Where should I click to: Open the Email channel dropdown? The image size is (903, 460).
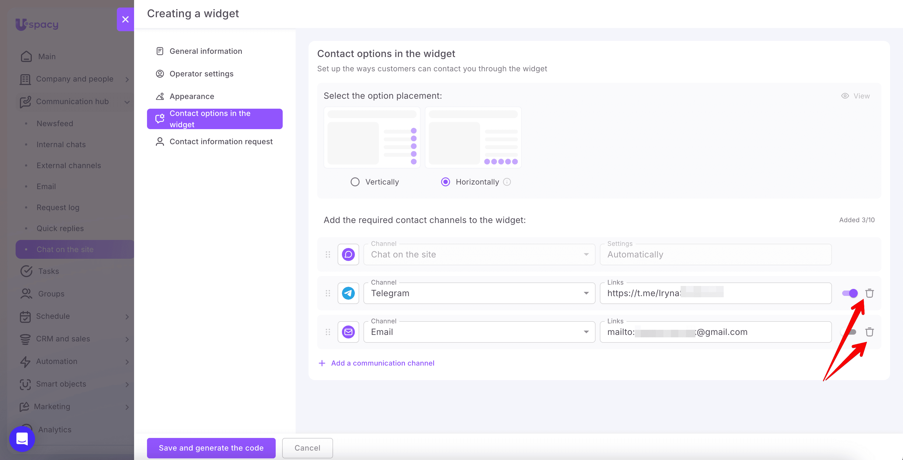click(479, 332)
